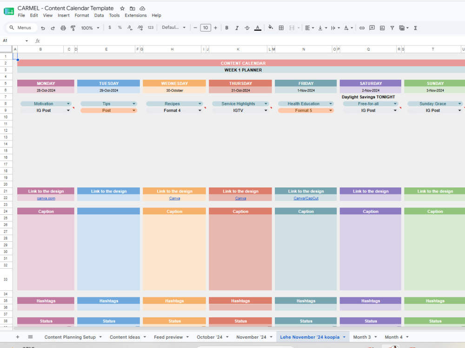Open the Extensions menu
Image resolution: width=465 pixels, height=348 pixels.
coord(135,15)
